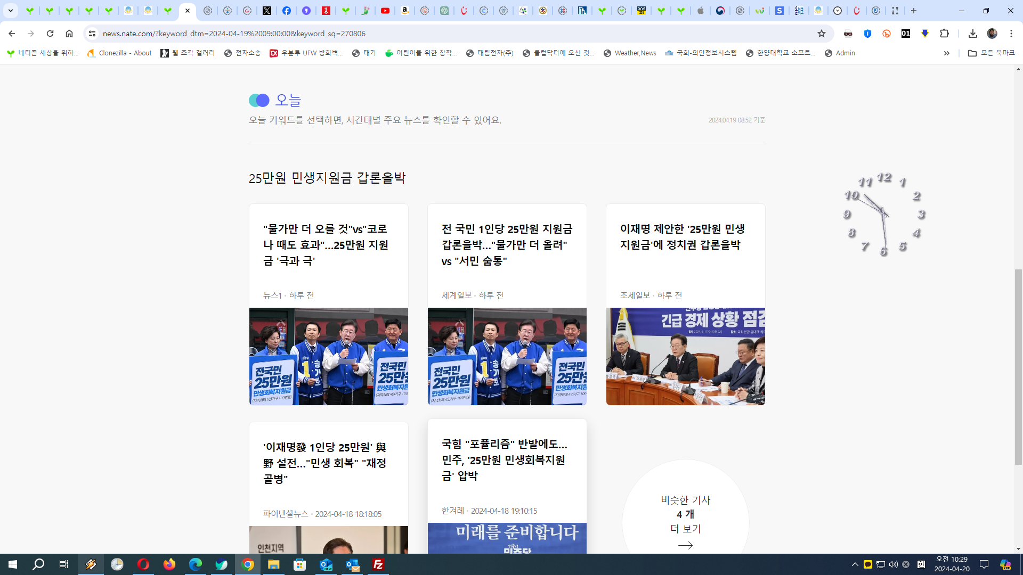
Task: Click the black 01 extension icon
Action: (906, 34)
